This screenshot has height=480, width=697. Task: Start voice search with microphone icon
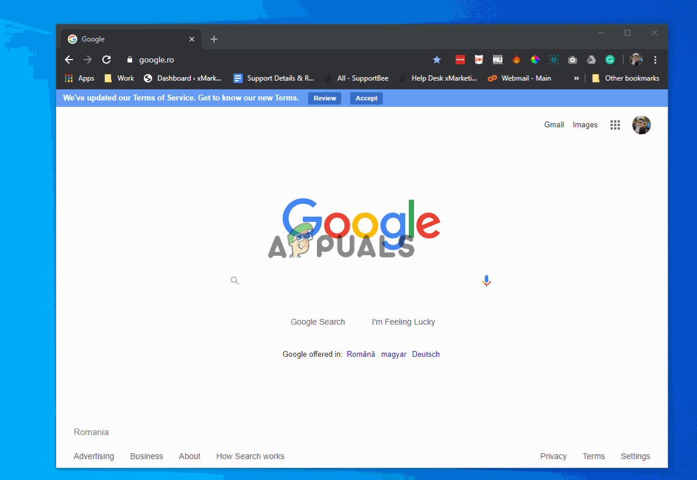click(x=486, y=281)
